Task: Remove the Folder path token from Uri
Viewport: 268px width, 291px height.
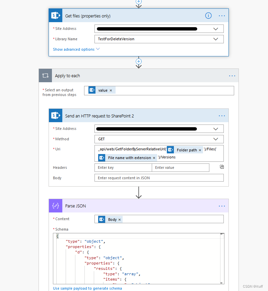Action: [200, 150]
